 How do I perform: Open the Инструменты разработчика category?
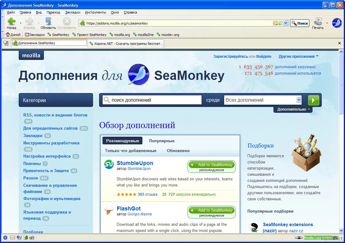tap(51, 143)
